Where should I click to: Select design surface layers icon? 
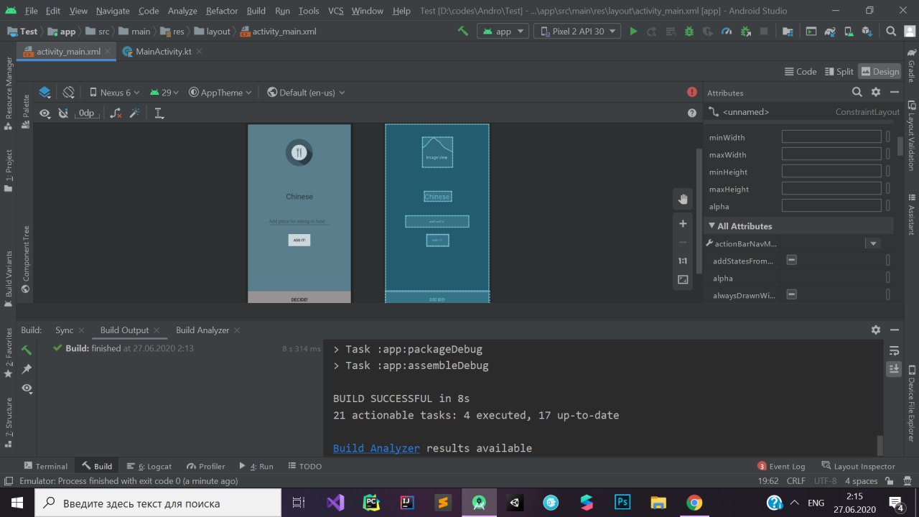click(x=45, y=92)
